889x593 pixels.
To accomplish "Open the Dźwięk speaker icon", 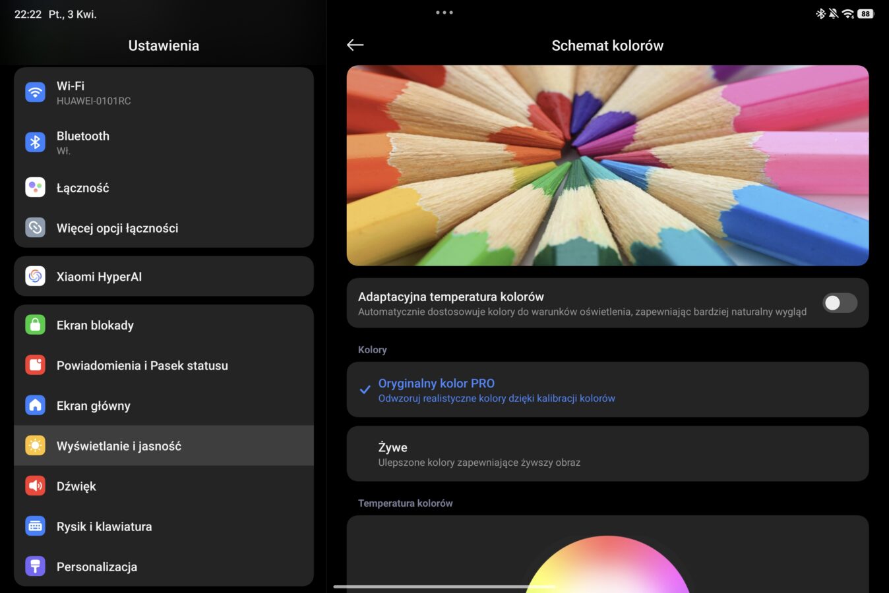I will (x=36, y=486).
